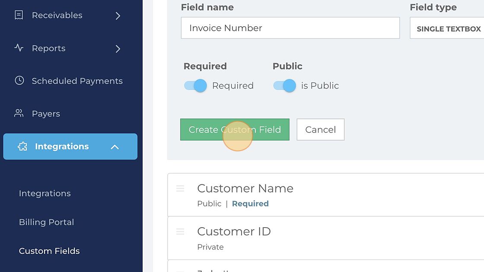484x272 pixels.
Task: Click the Integrations puzzle piece icon
Action: tap(22, 146)
